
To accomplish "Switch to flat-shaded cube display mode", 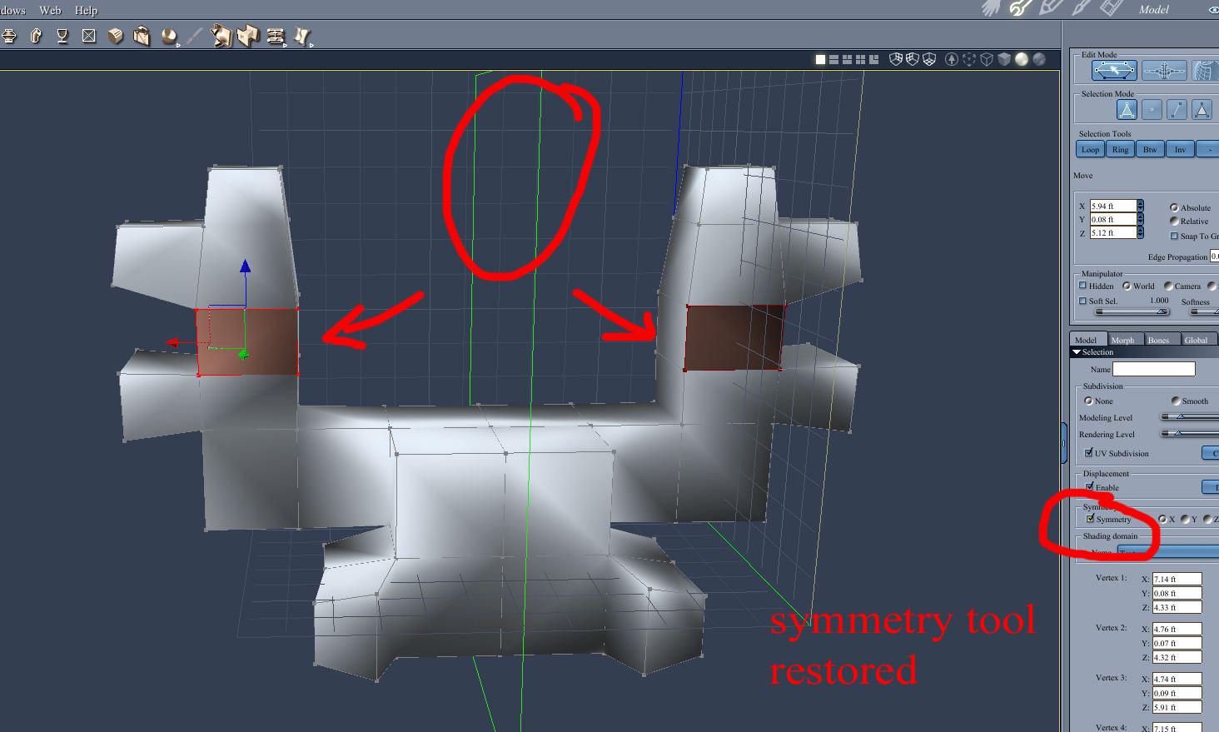I will pyautogui.click(x=1004, y=59).
